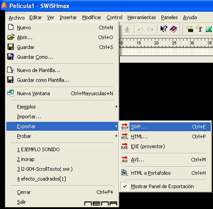The height and width of the screenshot is (209, 213).
Task: Click the open folder icon beside Abrir
Action: point(11,37)
